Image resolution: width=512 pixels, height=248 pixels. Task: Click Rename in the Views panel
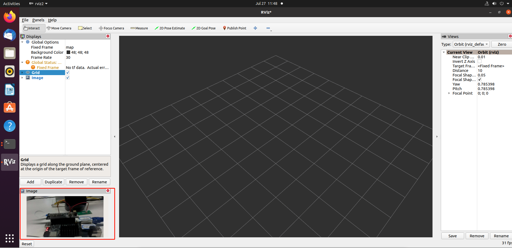tap(501, 236)
